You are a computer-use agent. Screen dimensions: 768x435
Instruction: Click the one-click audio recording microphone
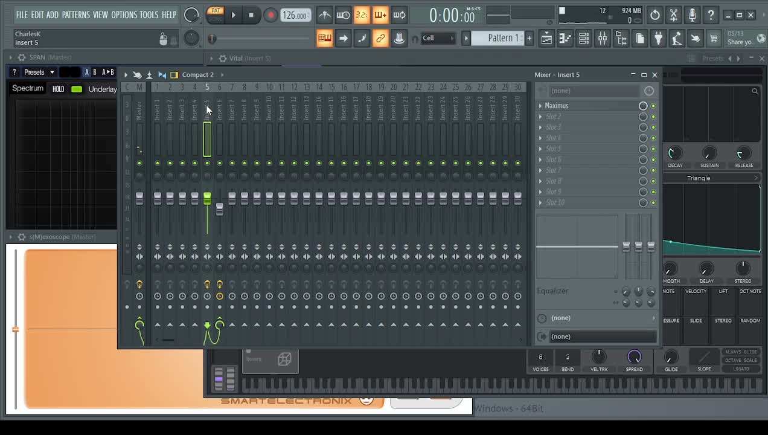[x=693, y=15]
